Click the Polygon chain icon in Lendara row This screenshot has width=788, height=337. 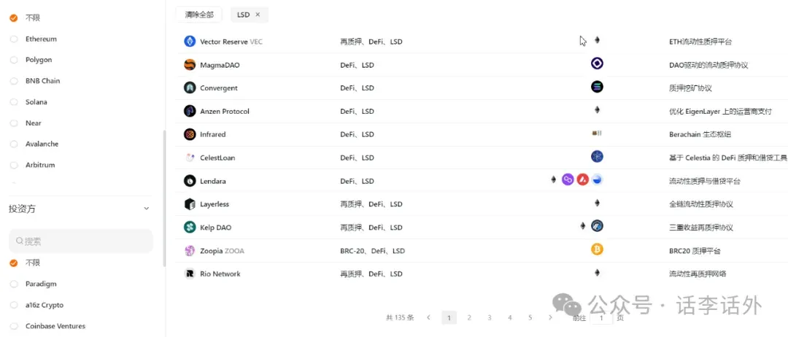coord(568,179)
